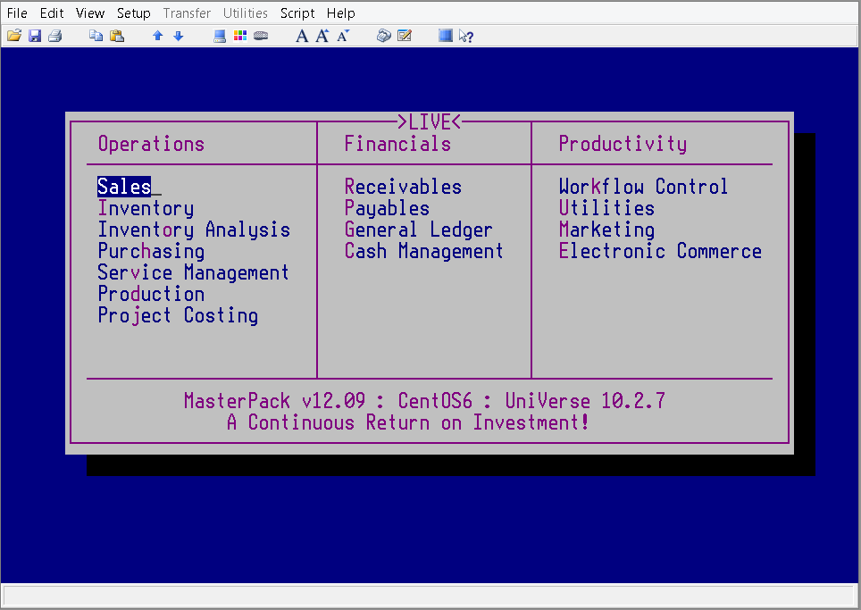The height and width of the screenshot is (610, 861).
Task: Click the pointer with question mark icon
Action: [466, 37]
